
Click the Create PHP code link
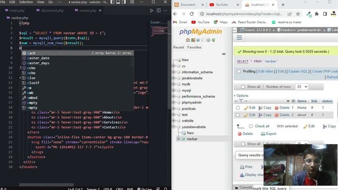coord(325,72)
